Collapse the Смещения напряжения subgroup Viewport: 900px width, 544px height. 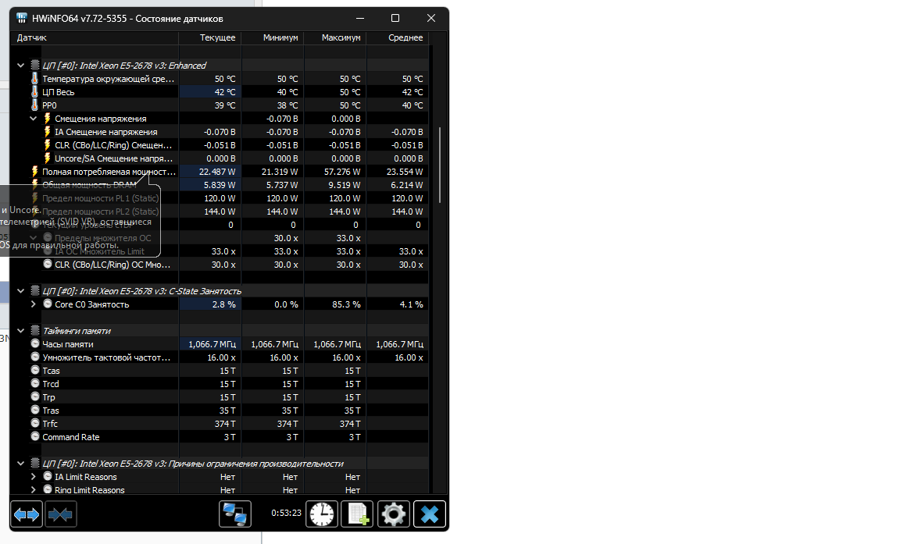(x=34, y=119)
